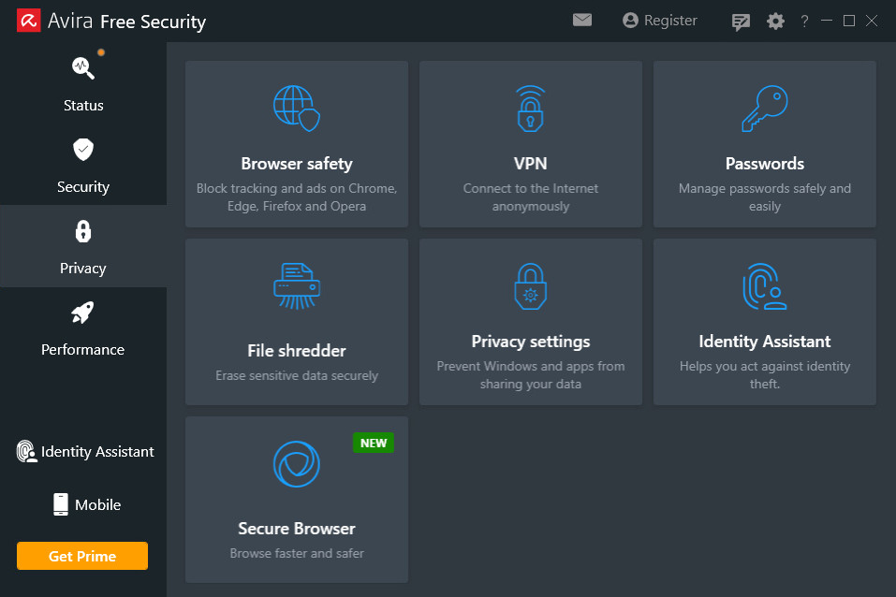Open Identity Assistant in the sidebar

pyautogui.click(x=85, y=451)
